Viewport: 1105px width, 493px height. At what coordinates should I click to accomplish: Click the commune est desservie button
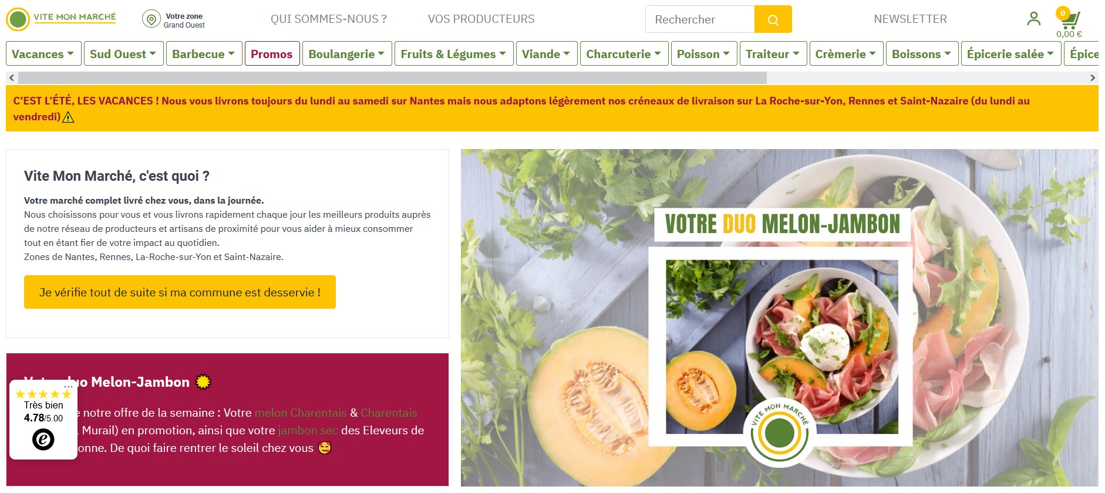click(180, 292)
